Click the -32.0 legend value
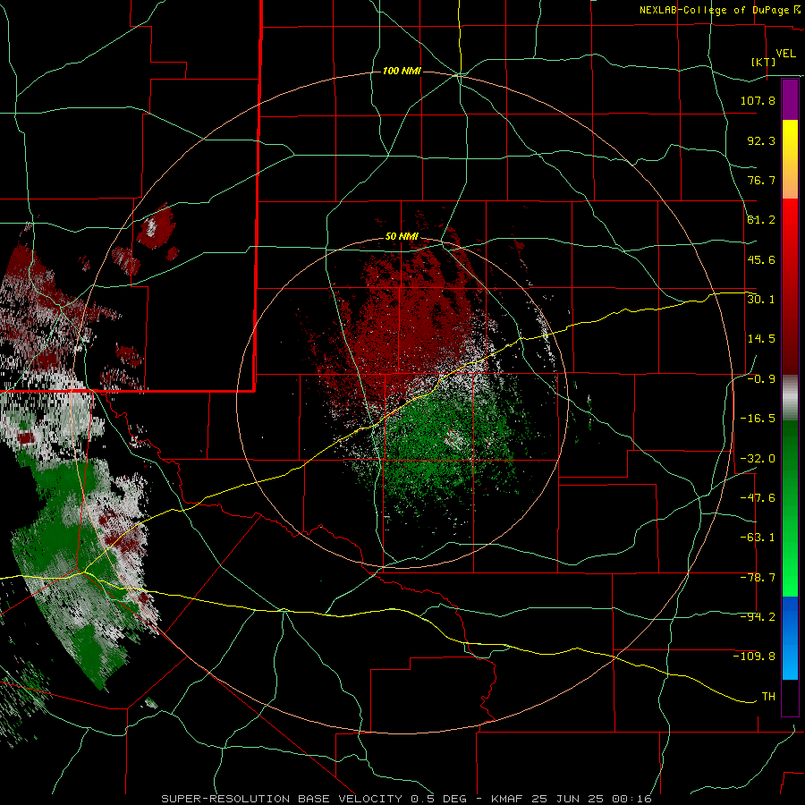805x805 pixels. (758, 459)
